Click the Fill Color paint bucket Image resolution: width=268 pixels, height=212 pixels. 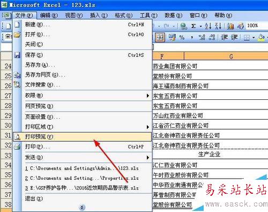click(x=261, y=38)
